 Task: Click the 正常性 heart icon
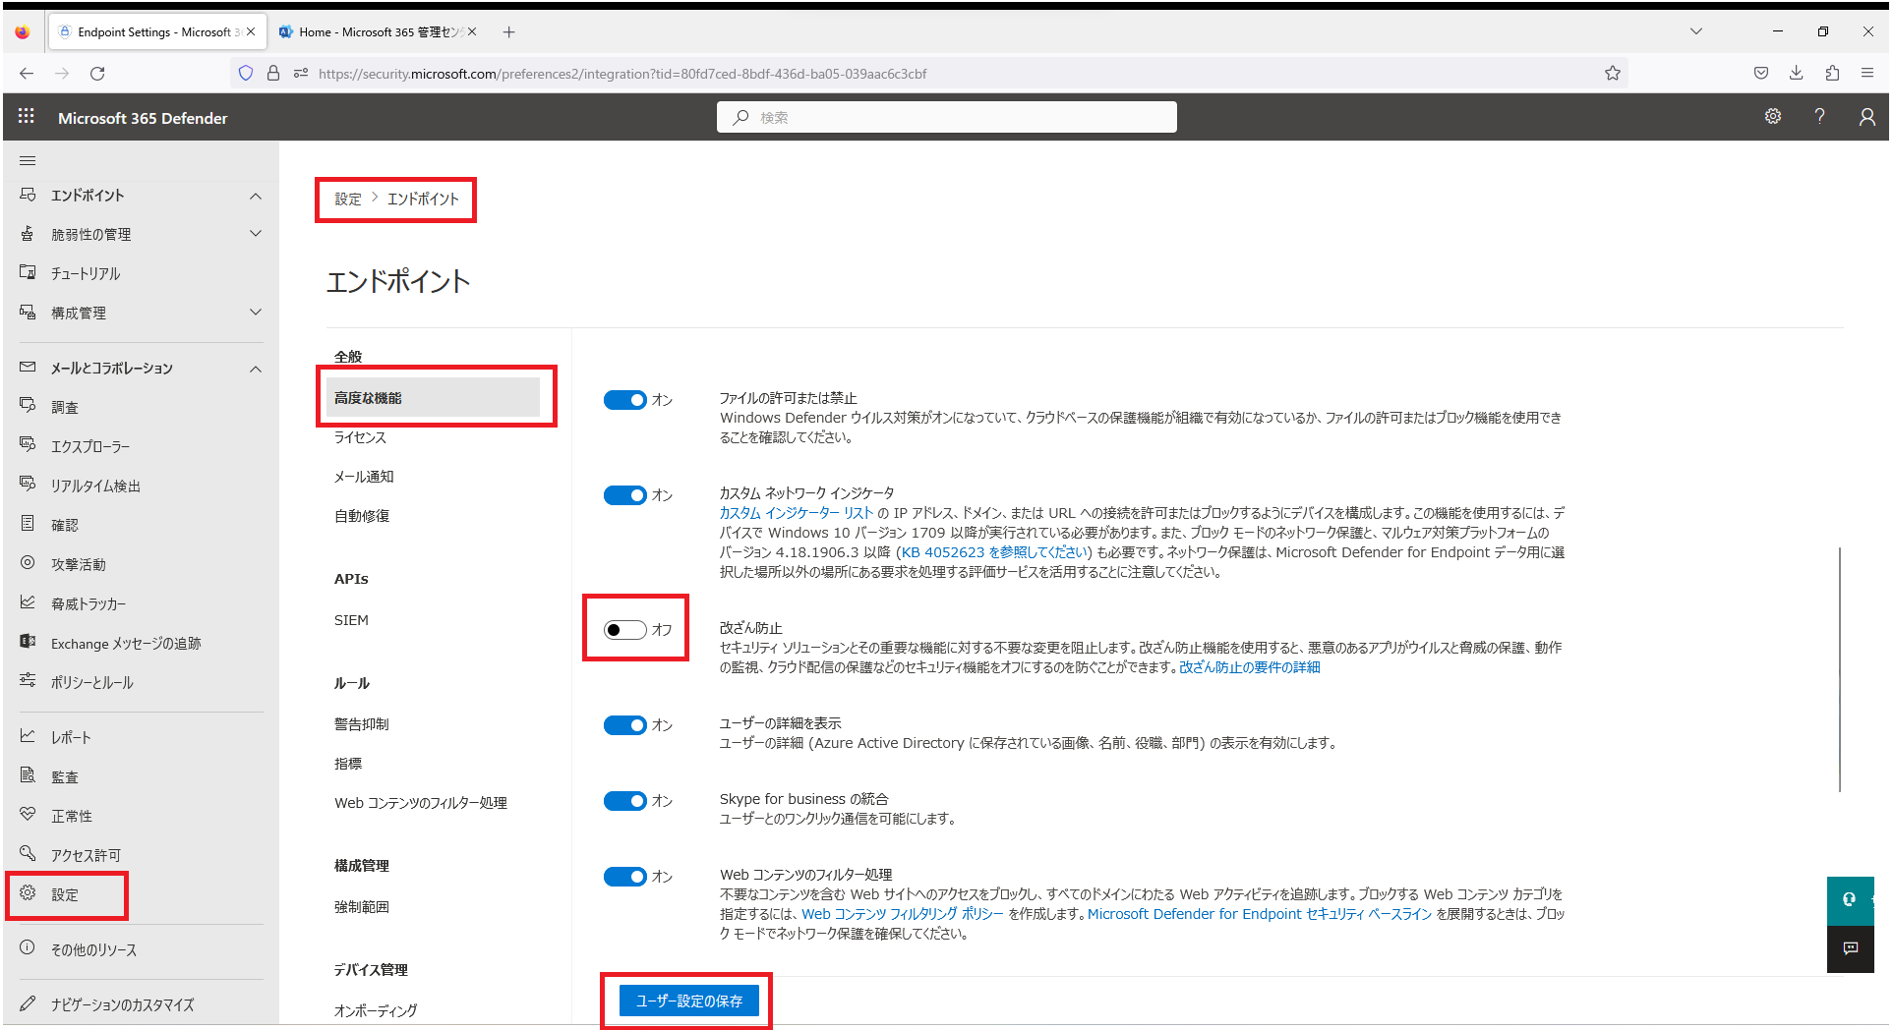tap(28, 815)
